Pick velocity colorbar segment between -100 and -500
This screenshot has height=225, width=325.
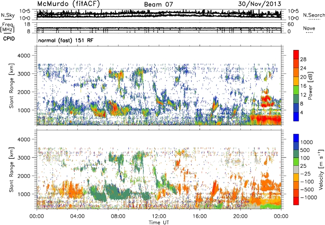point(296,185)
